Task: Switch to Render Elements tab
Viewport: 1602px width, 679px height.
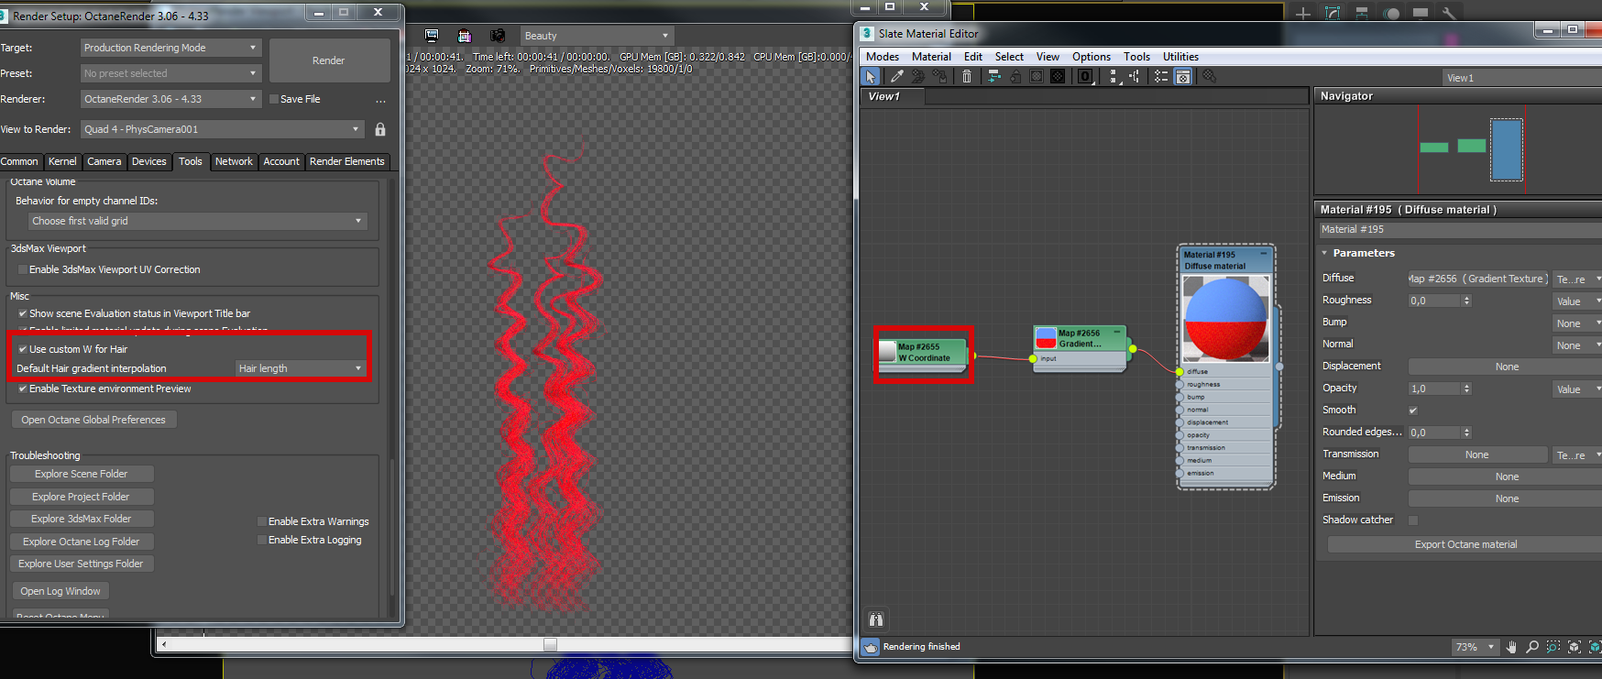Action: 347,161
